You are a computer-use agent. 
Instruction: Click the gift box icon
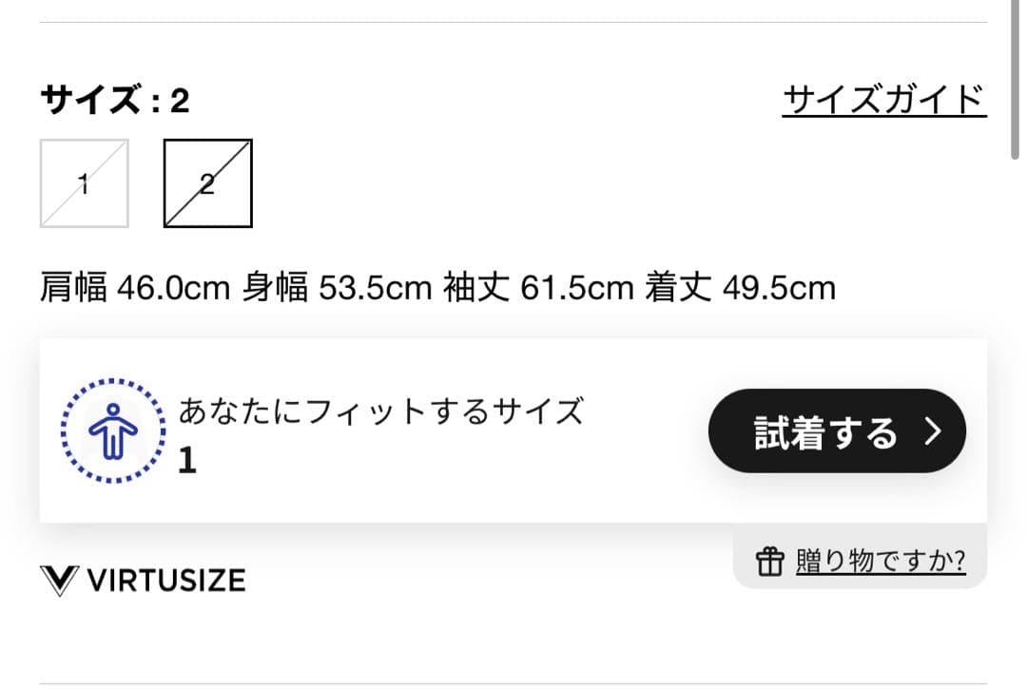pyautogui.click(x=768, y=562)
